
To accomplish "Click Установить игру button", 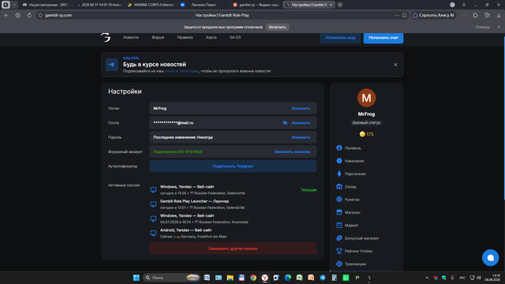I will (340, 38).
